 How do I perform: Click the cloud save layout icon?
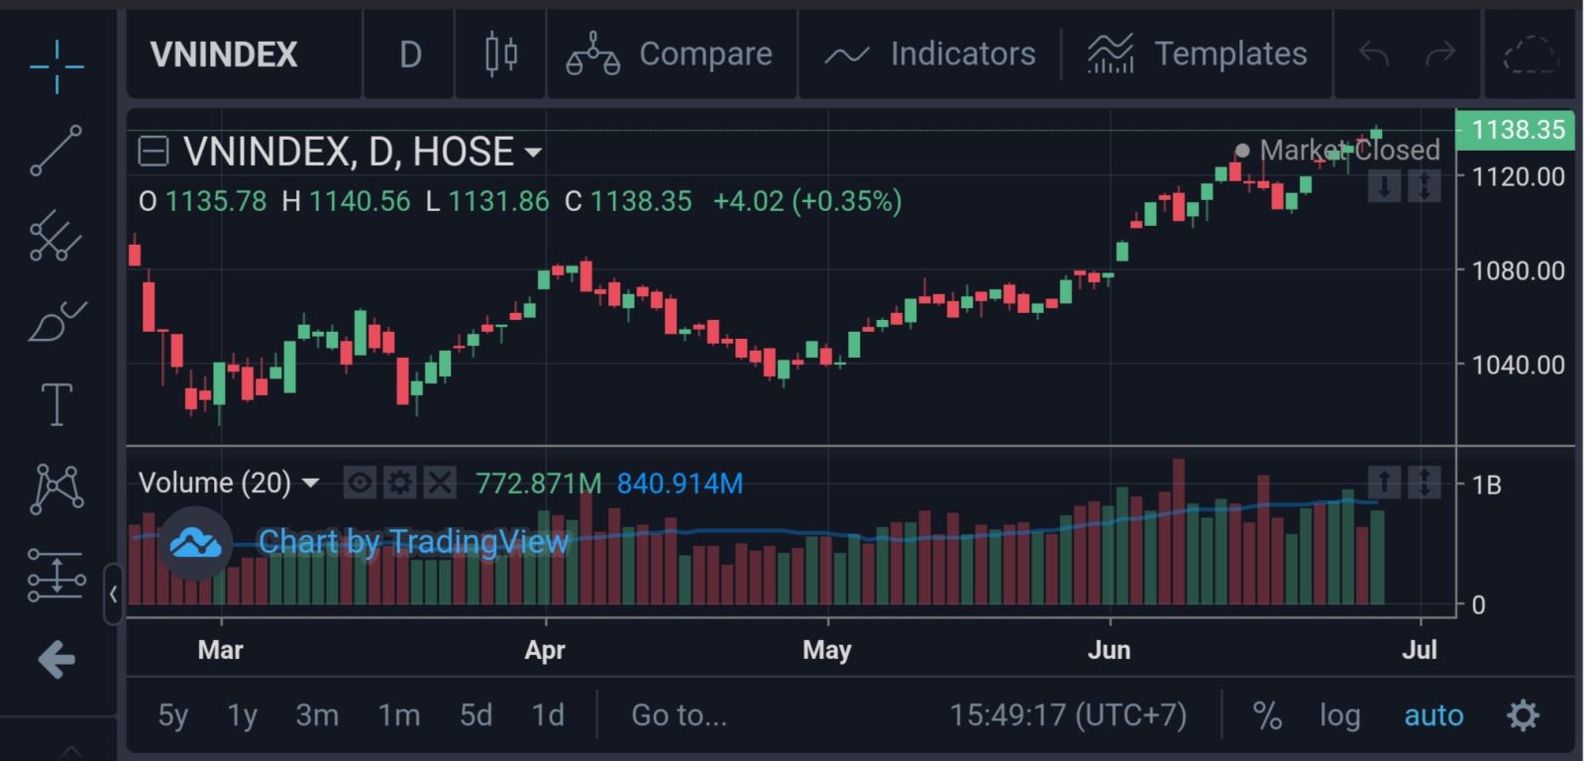[x=1531, y=54]
